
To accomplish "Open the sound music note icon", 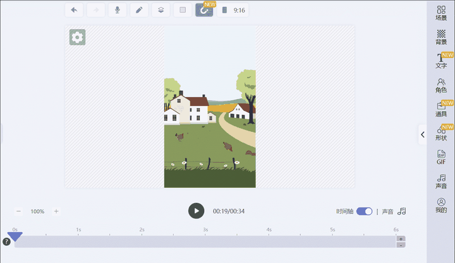I will 402,211.
